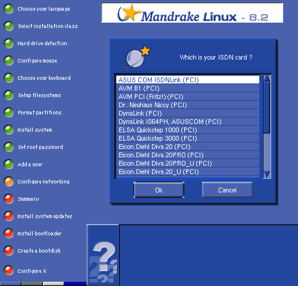Go to the Install system step
The width and height of the screenshot is (298, 286).
click(35, 130)
